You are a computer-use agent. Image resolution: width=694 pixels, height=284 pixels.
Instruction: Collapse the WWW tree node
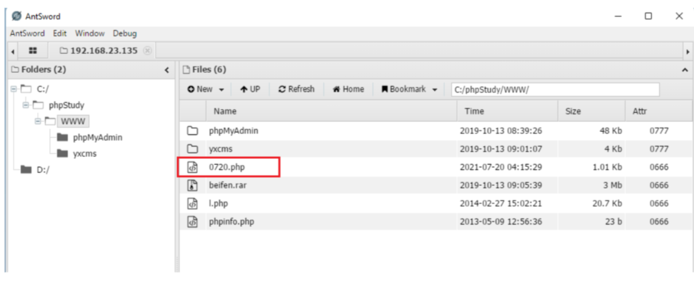(38, 121)
